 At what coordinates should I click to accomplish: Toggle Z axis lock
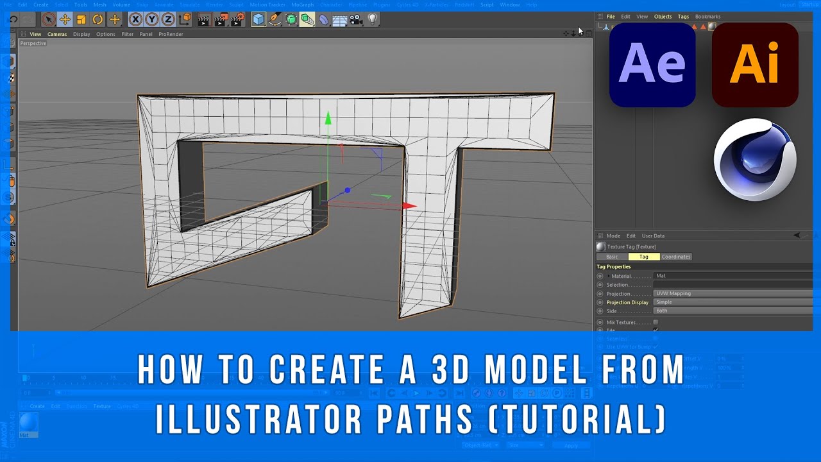click(x=168, y=19)
